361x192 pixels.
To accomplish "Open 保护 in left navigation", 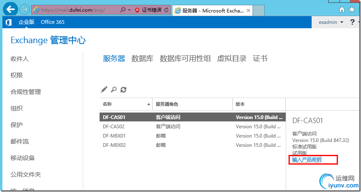I will (17, 125).
